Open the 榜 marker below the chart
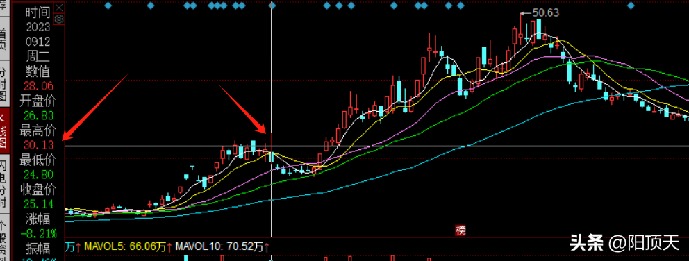Viewport: 689px width, 261px height. [460, 230]
